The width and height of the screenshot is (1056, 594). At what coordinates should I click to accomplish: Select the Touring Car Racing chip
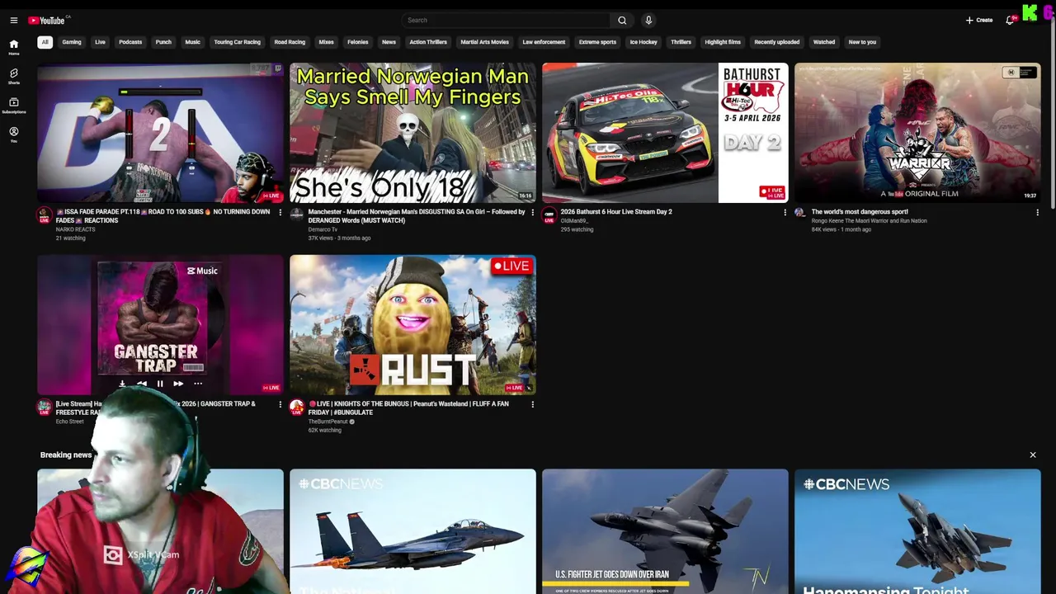click(237, 42)
